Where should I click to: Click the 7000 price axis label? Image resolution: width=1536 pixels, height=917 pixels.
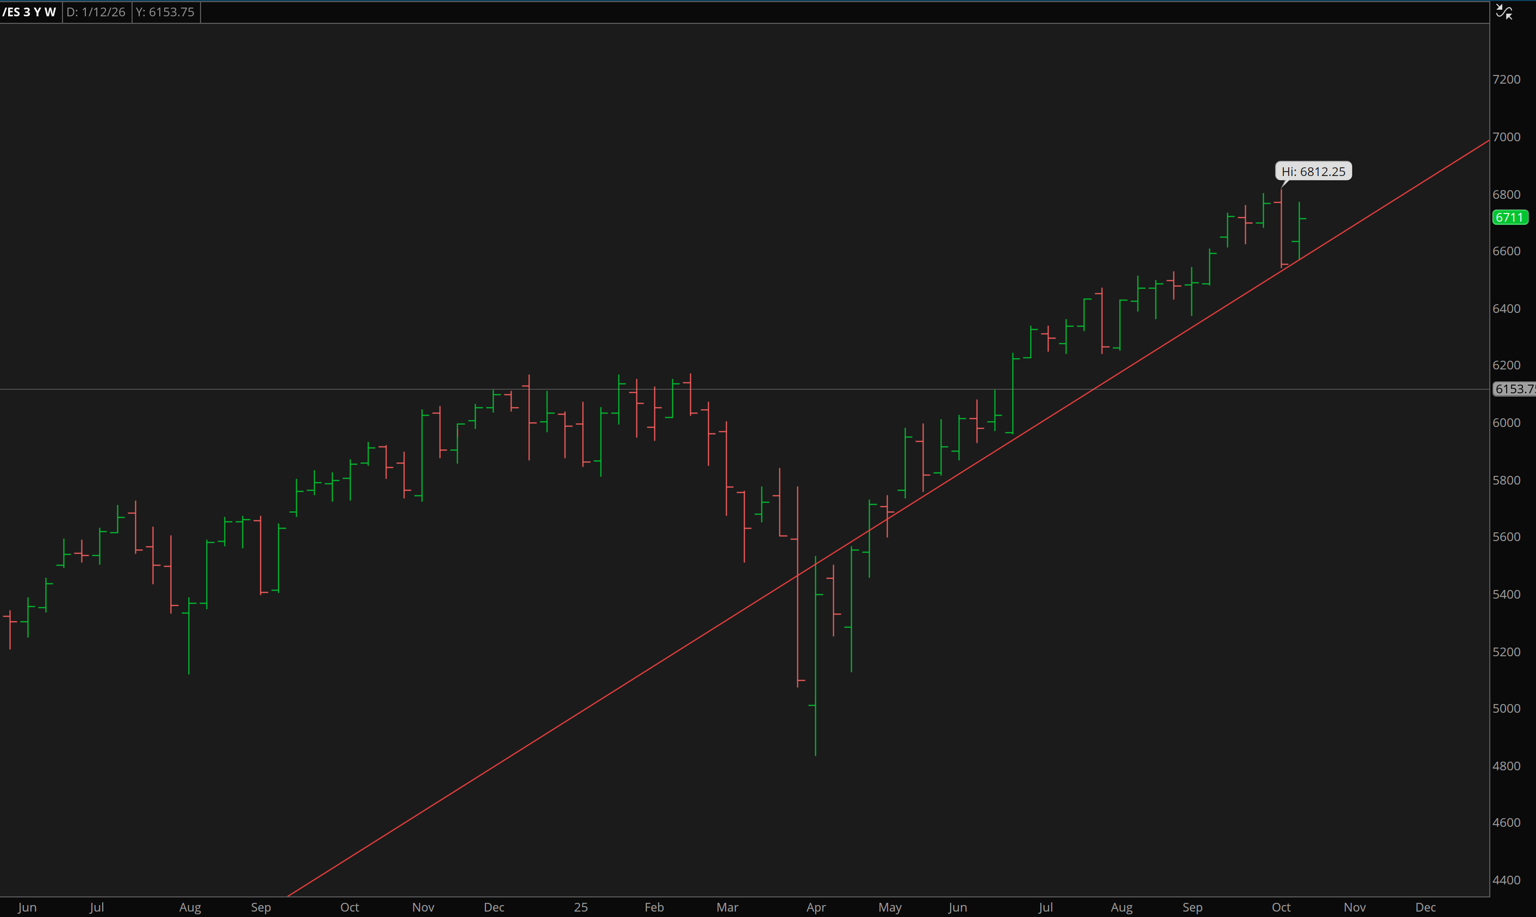[x=1506, y=136]
